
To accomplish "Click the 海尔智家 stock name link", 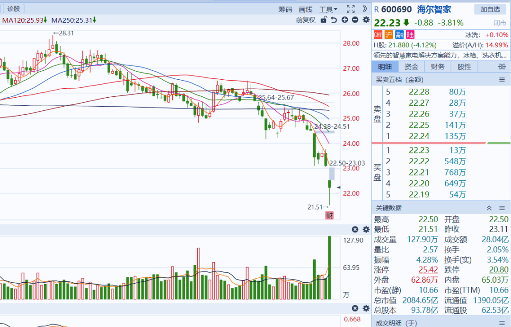I will click(x=434, y=9).
